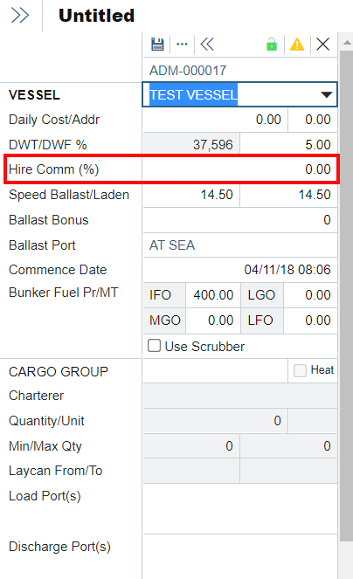Expand sidebar with double right chevron

tap(19, 16)
